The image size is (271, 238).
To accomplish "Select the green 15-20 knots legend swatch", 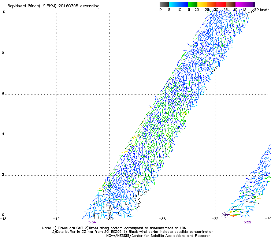I will click(193, 4).
